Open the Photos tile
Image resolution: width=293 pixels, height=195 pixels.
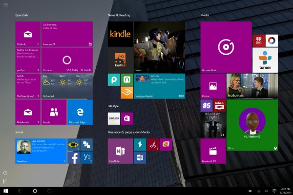[213, 86]
